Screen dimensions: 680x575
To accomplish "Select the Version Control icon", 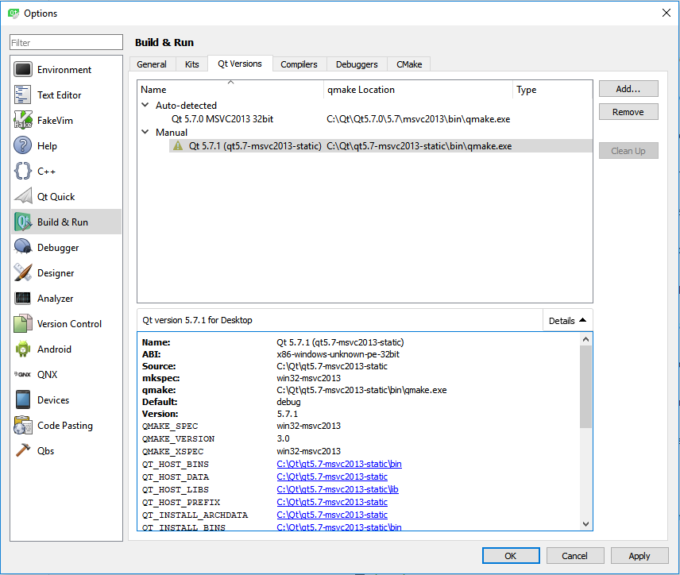I will point(22,323).
